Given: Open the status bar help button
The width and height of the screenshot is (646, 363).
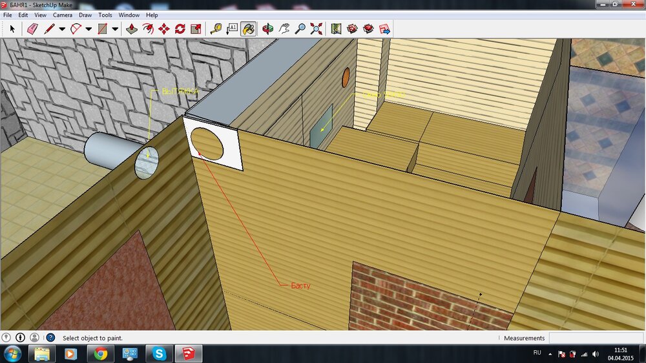Looking at the screenshot, I should pyautogui.click(x=50, y=338).
